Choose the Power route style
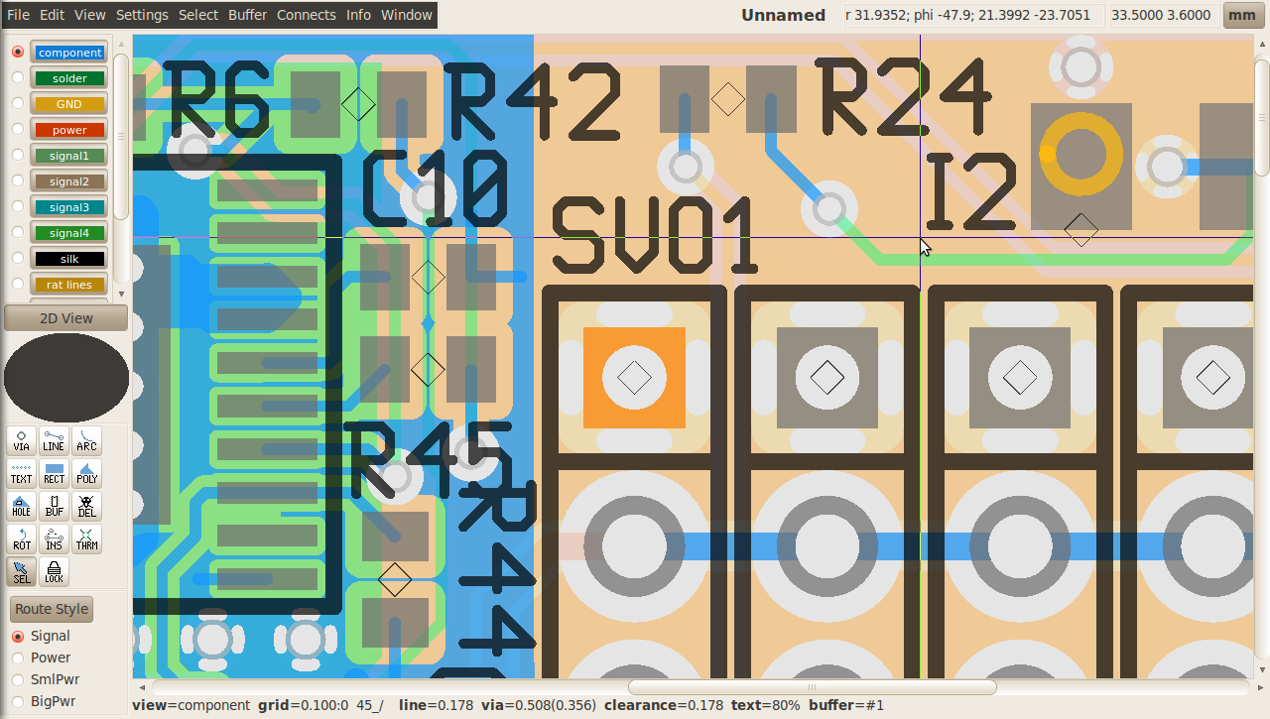This screenshot has width=1270, height=719. coord(18,658)
